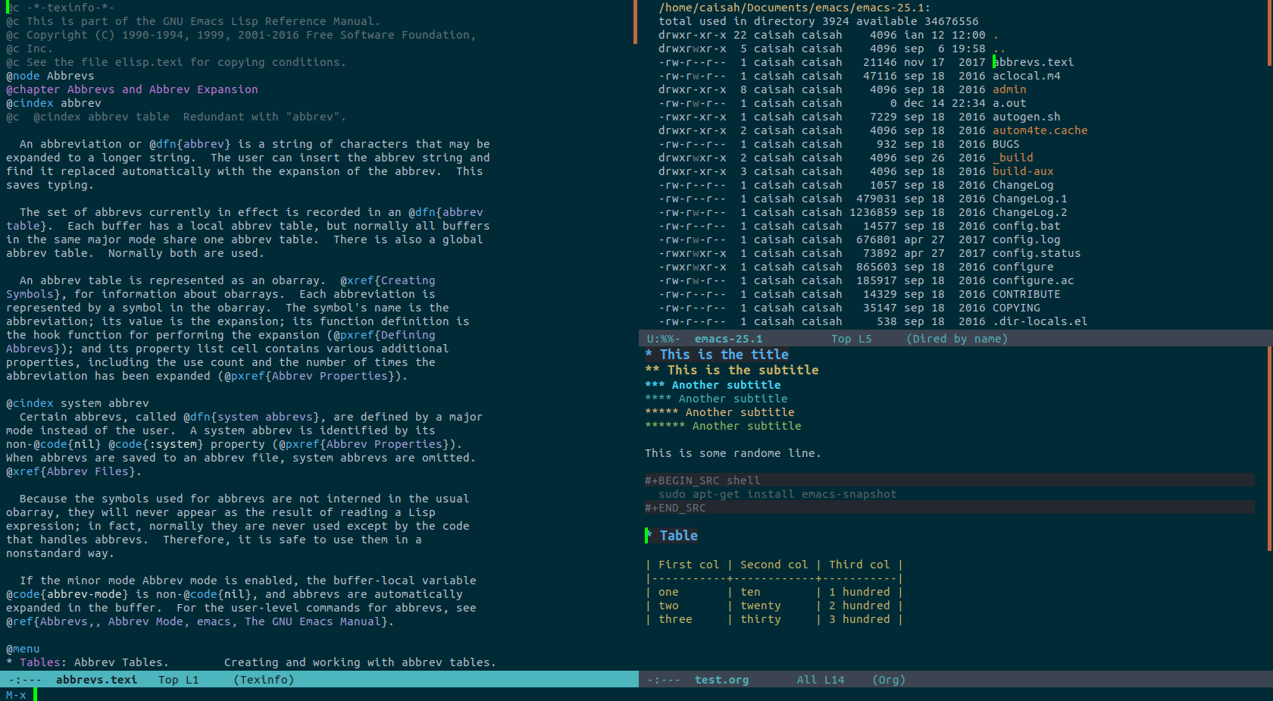
Task: Select the '3 hundred' table cell
Action: [x=859, y=619]
